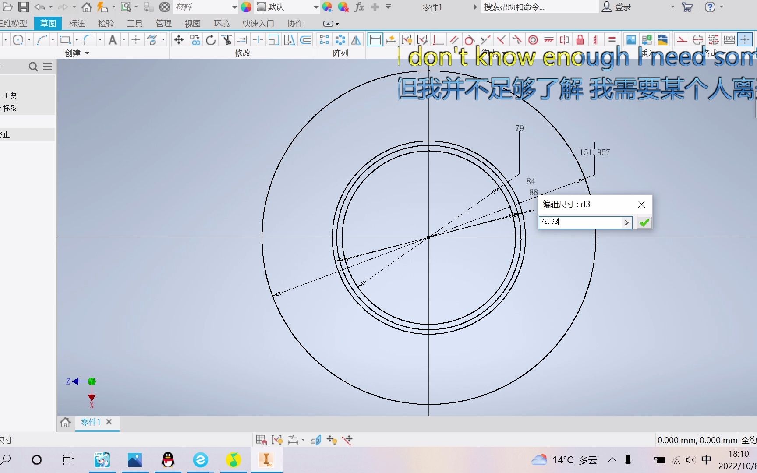Select the Extend tool
Screen dimensions: 757x473
click(242, 40)
